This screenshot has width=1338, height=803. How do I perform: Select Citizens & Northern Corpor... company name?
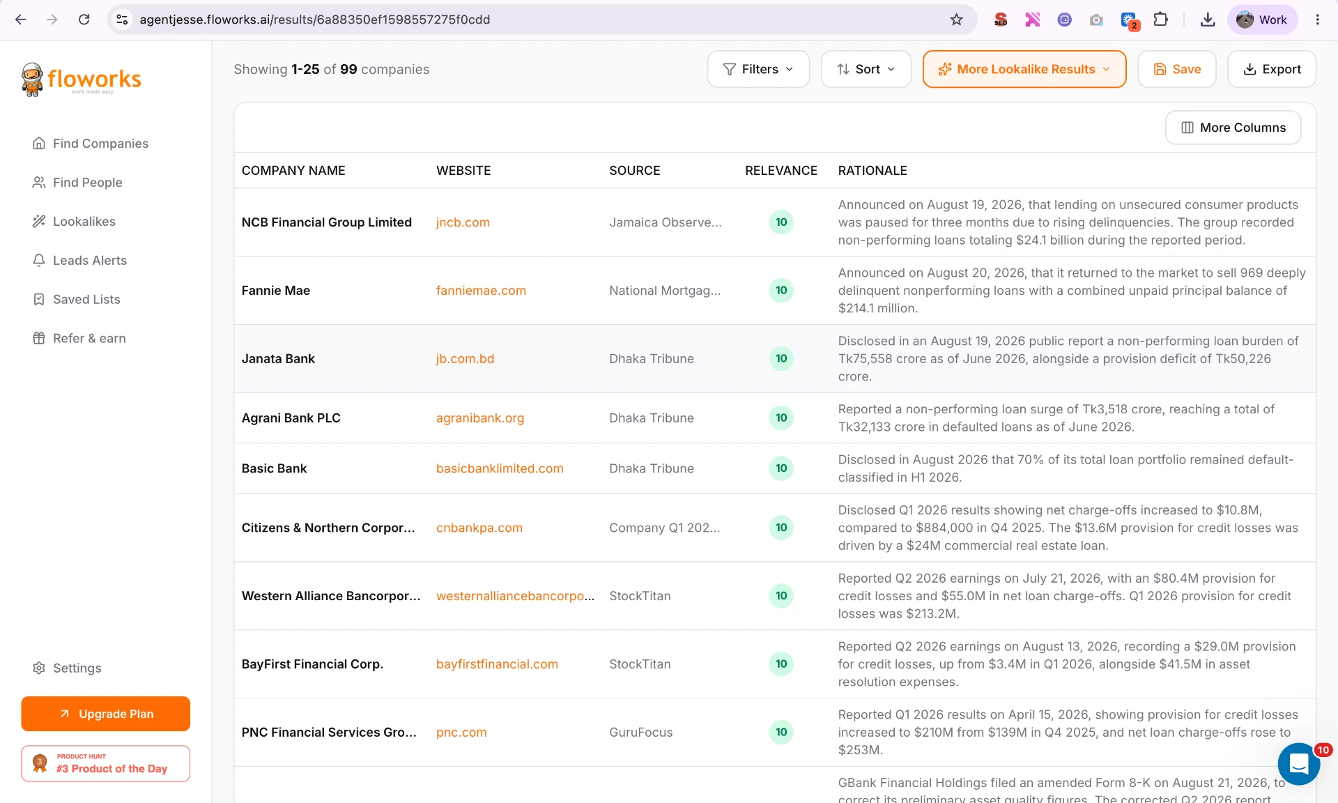[328, 528]
